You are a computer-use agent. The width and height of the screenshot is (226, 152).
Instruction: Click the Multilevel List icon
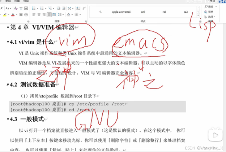50,8
